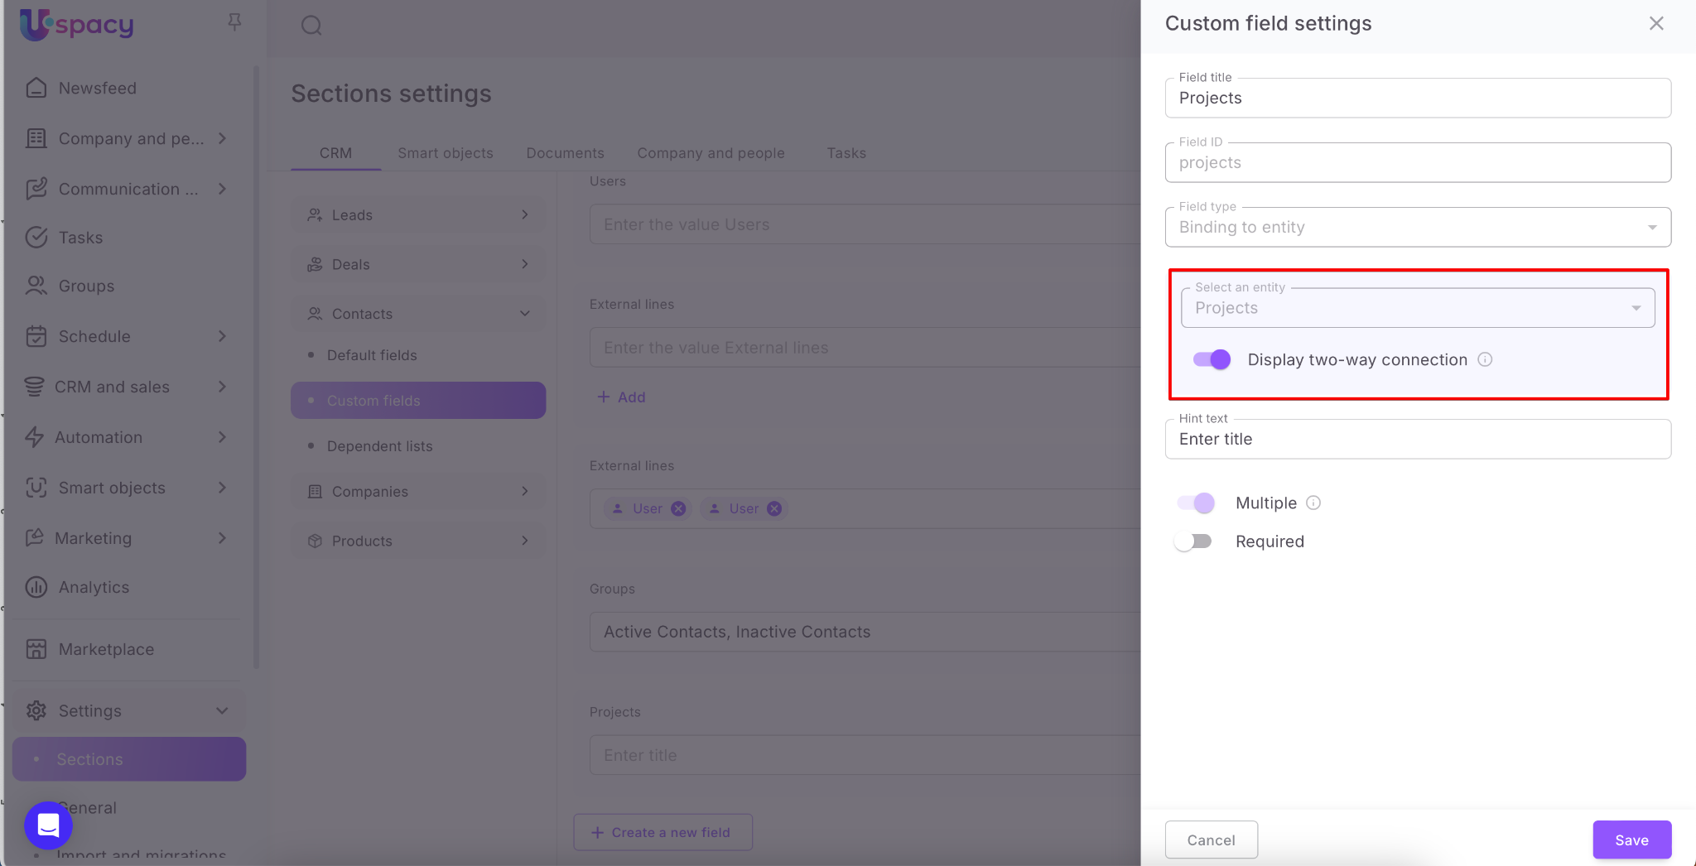
Task: Pin the sidebar with pin icon
Action: tap(234, 22)
